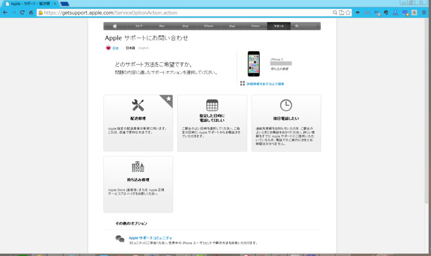Click the browser home icon
The image size is (431, 256).
31,12
